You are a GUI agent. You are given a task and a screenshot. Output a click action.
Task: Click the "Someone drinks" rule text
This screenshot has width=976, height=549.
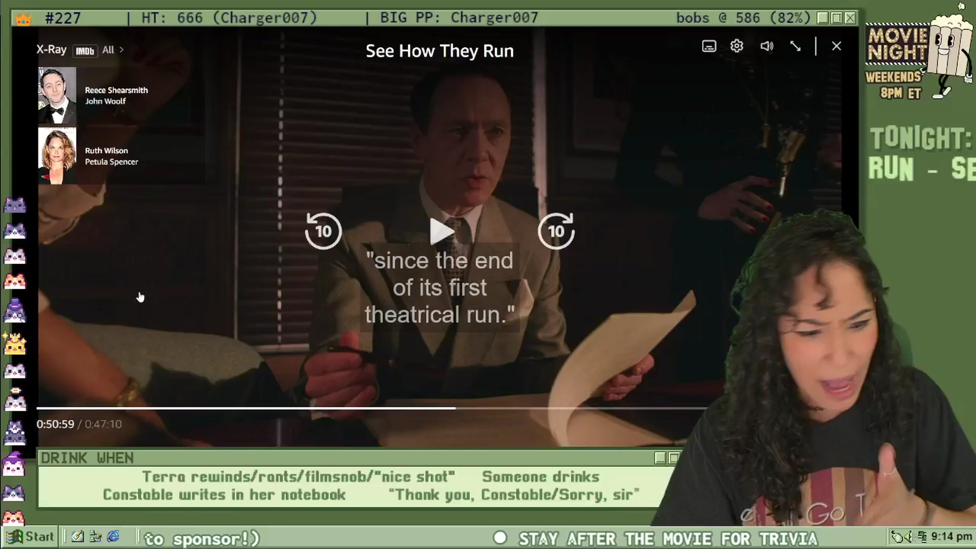tap(541, 477)
